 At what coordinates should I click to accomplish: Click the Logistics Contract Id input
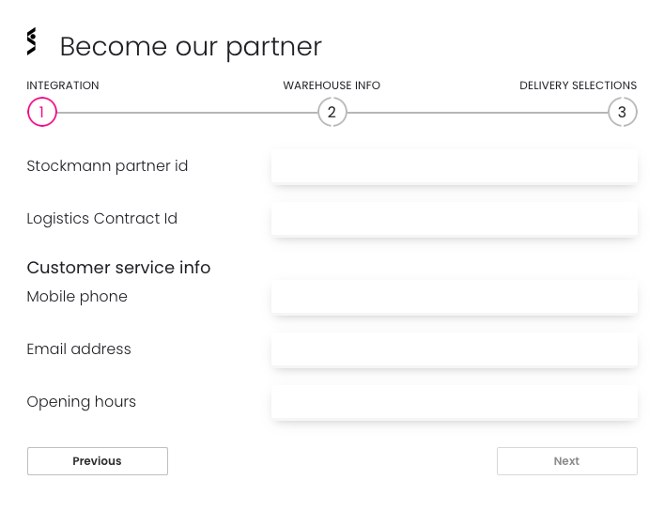tap(454, 219)
